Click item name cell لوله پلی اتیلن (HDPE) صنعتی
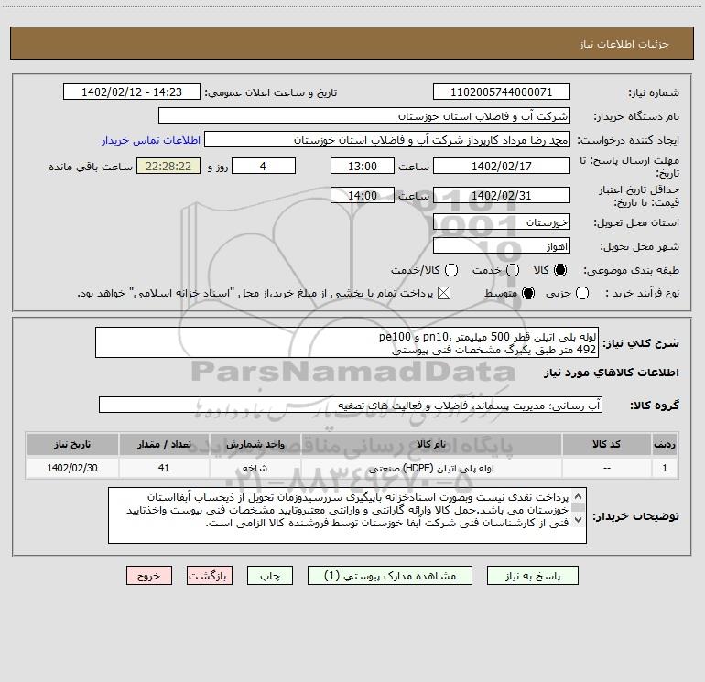Image resolution: width=705 pixels, height=682 pixels. click(x=431, y=468)
